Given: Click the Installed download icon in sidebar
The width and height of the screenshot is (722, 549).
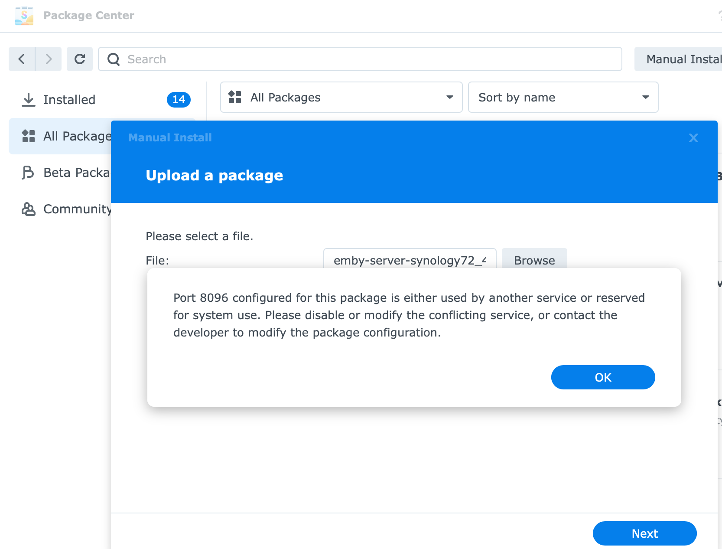Looking at the screenshot, I should coord(29,100).
